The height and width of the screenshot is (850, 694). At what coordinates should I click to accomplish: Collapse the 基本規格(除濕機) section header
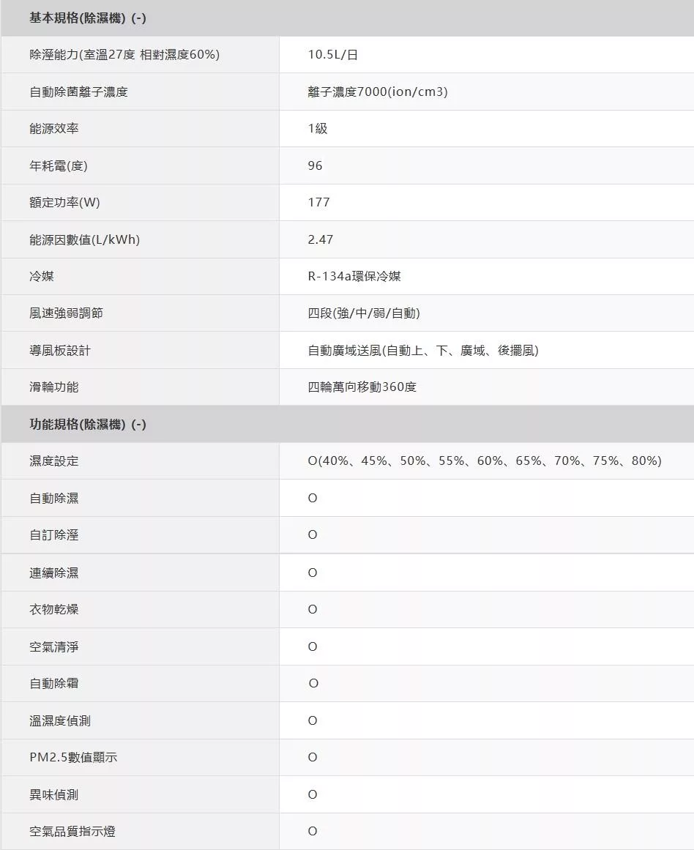85,16
